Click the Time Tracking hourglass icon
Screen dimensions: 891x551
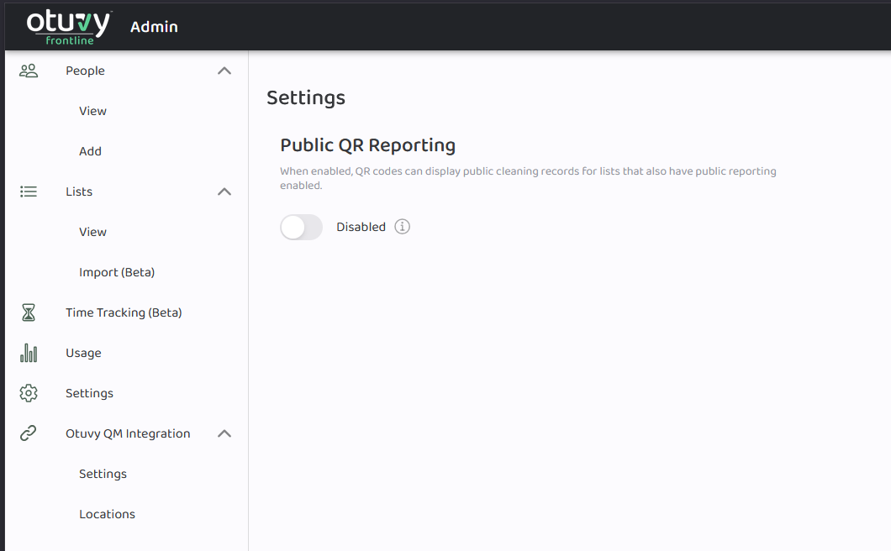[29, 312]
